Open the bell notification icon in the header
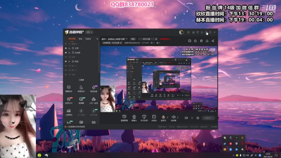281x158 pixels. 207,41
